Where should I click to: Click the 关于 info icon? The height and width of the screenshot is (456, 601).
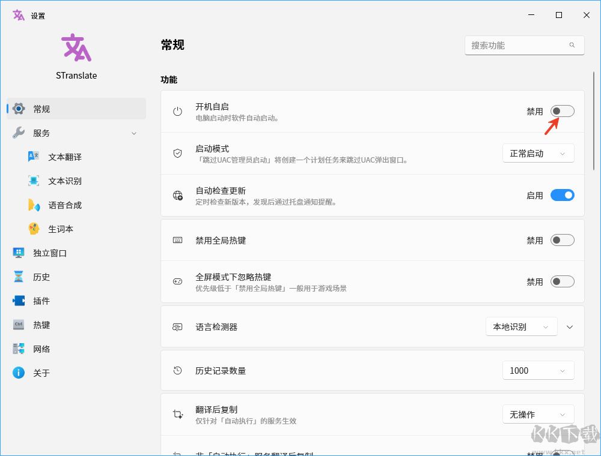tap(19, 373)
